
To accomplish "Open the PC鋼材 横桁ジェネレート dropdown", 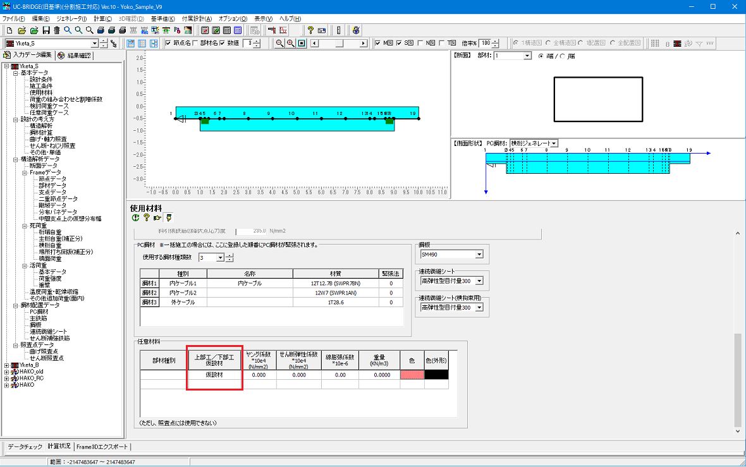I will click(x=554, y=143).
